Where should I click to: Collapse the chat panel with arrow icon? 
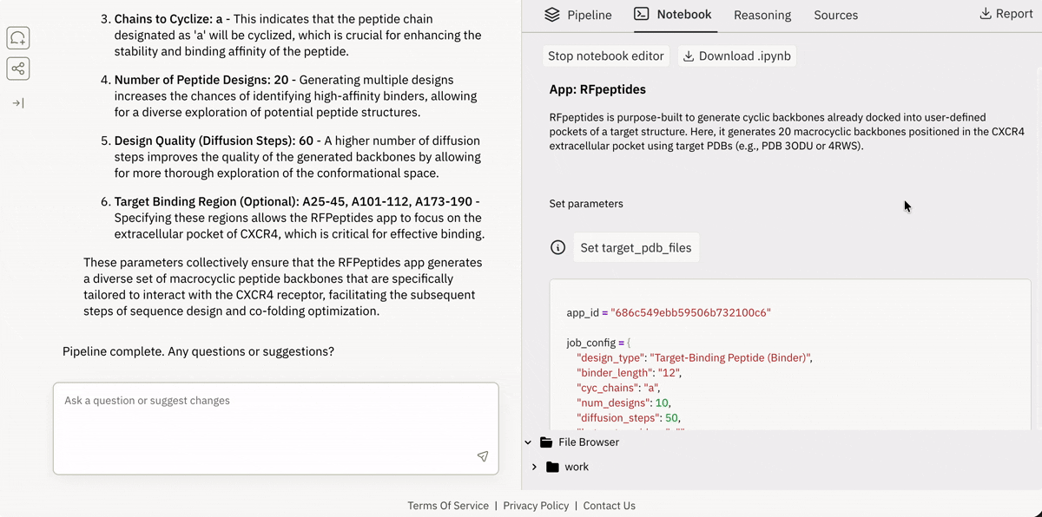tap(18, 103)
